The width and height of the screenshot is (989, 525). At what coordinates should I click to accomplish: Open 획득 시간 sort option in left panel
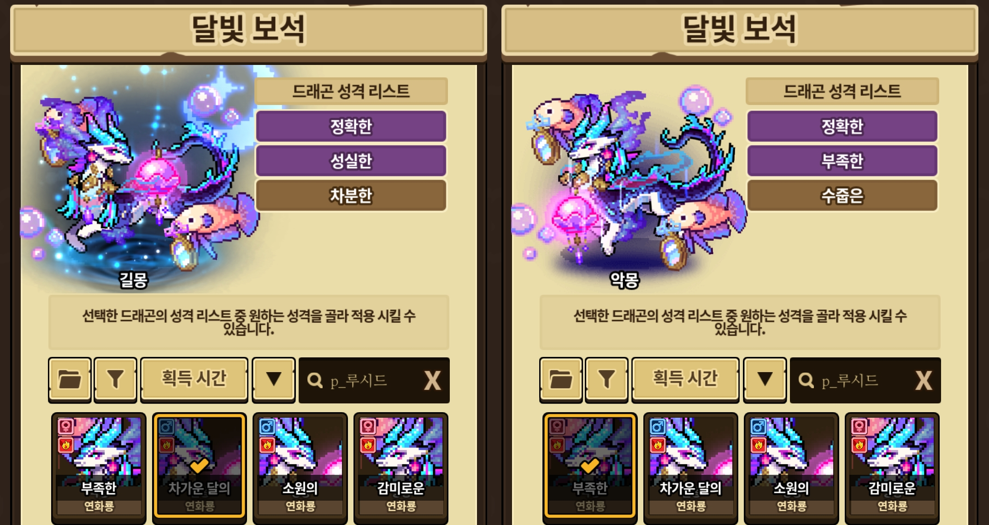pyautogui.click(x=194, y=380)
